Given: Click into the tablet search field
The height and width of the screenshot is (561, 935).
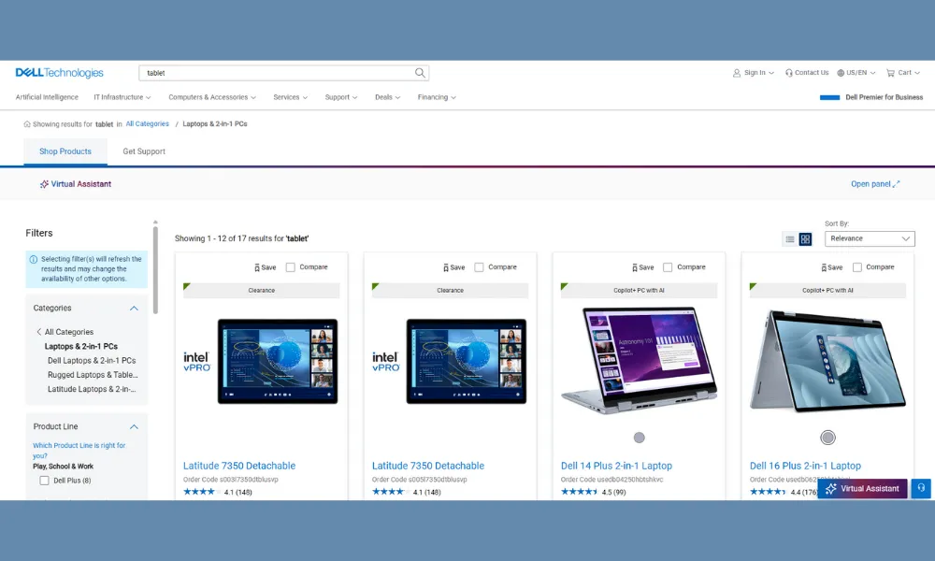Looking at the screenshot, I should point(276,73).
